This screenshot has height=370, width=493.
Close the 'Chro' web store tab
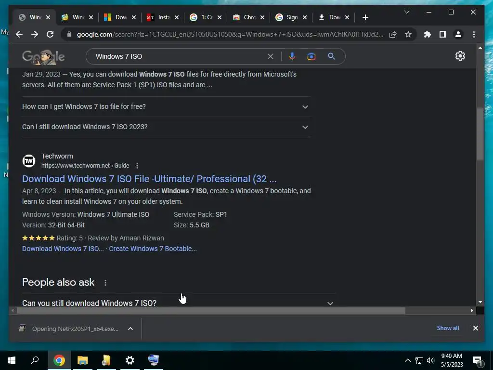262,17
